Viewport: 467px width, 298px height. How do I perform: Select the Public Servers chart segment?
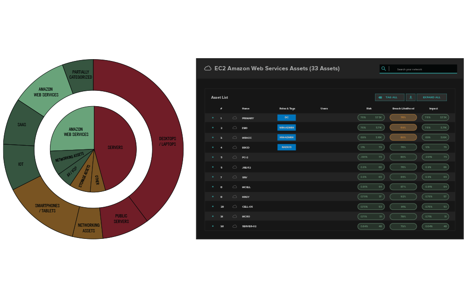121,219
